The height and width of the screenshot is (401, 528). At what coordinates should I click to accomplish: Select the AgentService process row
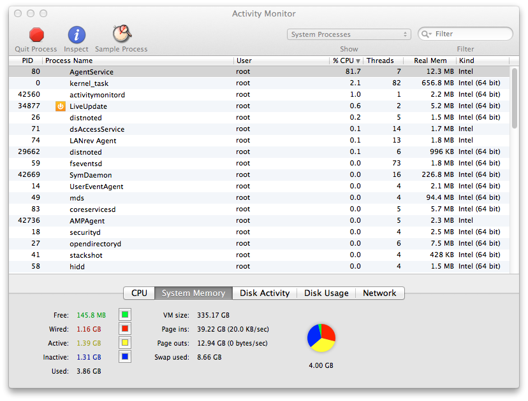(x=260, y=71)
